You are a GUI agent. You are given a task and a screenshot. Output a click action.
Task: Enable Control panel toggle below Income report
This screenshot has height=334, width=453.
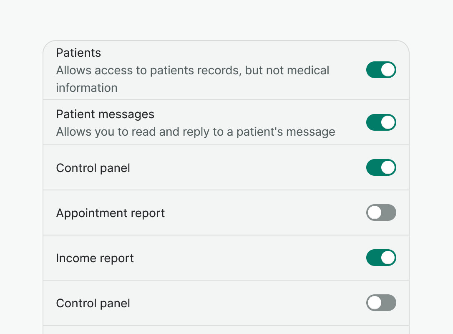pyautogui.click(x=381, y=303)
